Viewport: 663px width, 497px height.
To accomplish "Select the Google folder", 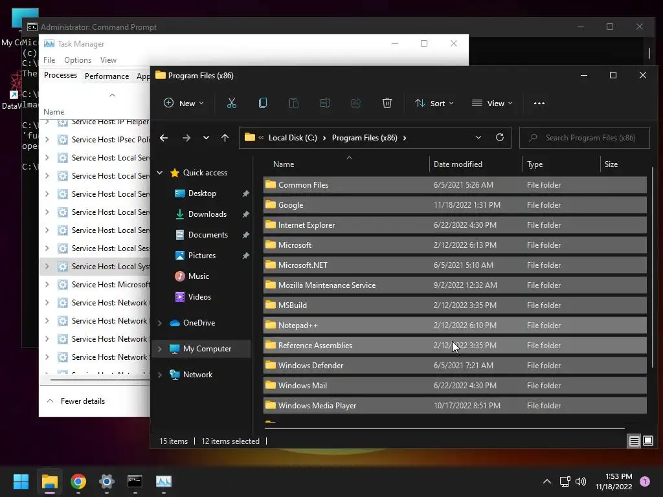I will (455, 205).
